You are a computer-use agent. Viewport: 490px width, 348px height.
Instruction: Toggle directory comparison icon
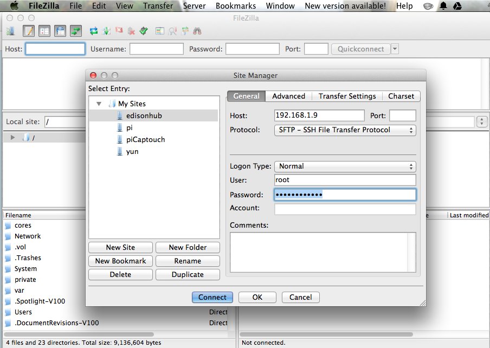(172, 31)
